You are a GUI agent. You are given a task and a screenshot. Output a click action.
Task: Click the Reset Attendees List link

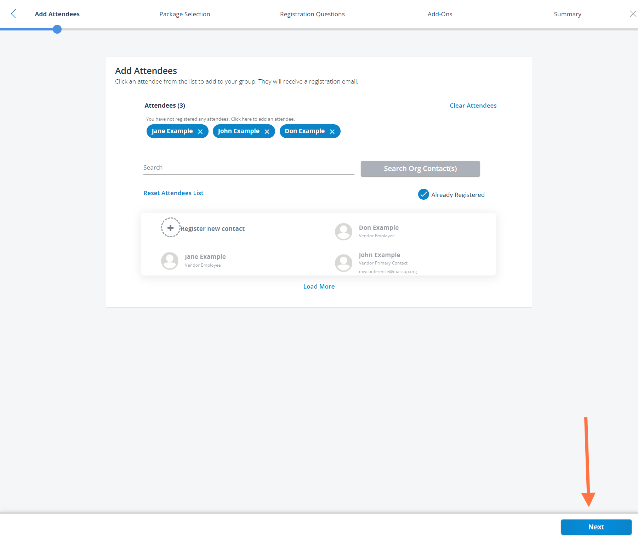point(173,193)
